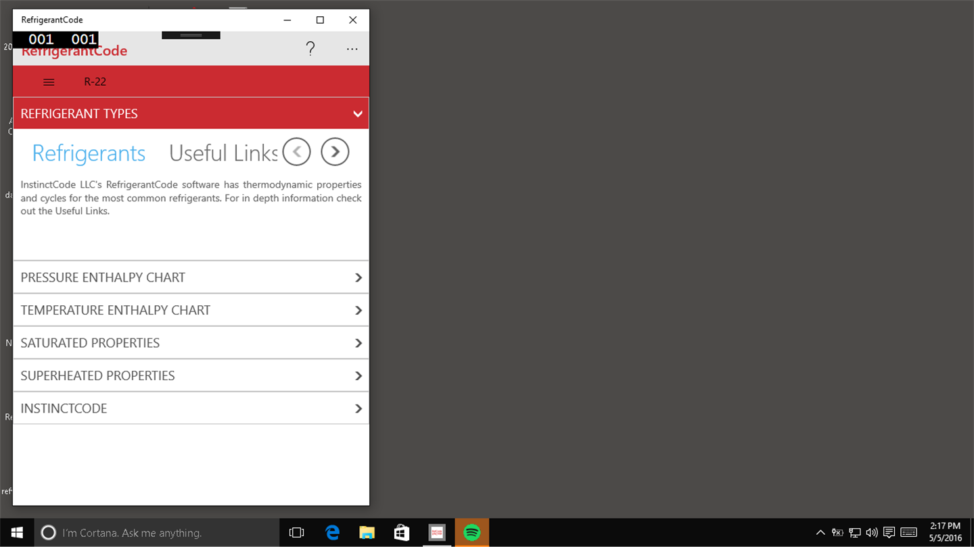Expand the InstinctCode section
974x547 pixels.
[191, 409]
